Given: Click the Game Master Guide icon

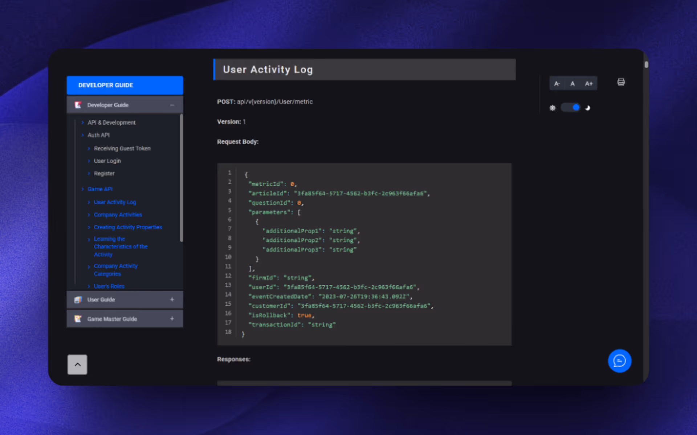Looking at the screenshot, I should click(78, 319).
